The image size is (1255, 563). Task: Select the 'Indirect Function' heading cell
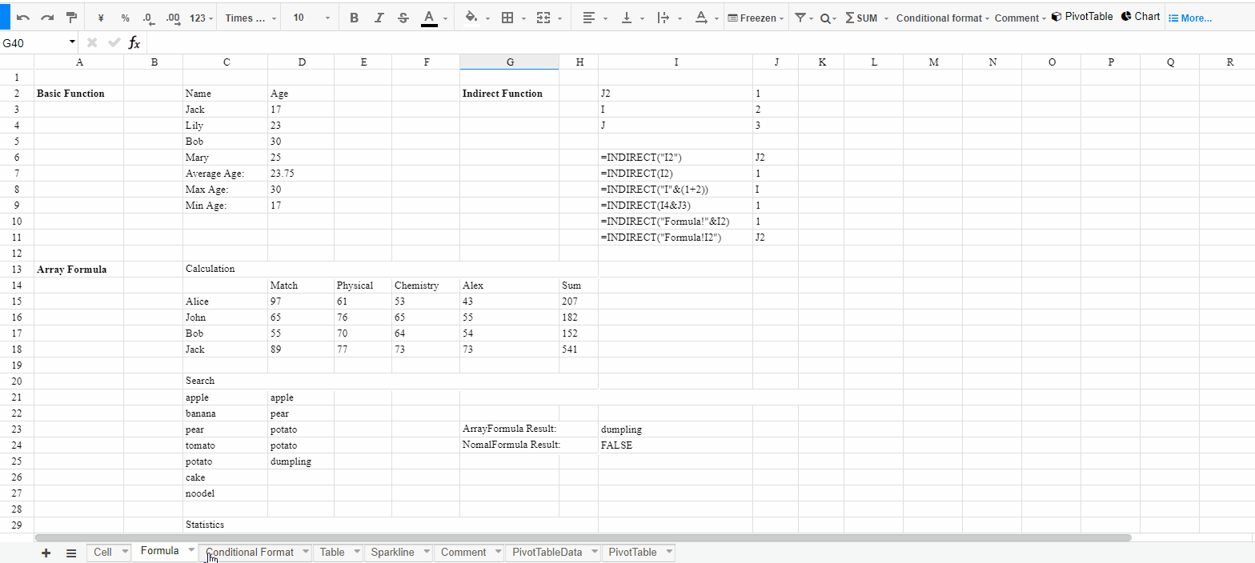(509, 94)
